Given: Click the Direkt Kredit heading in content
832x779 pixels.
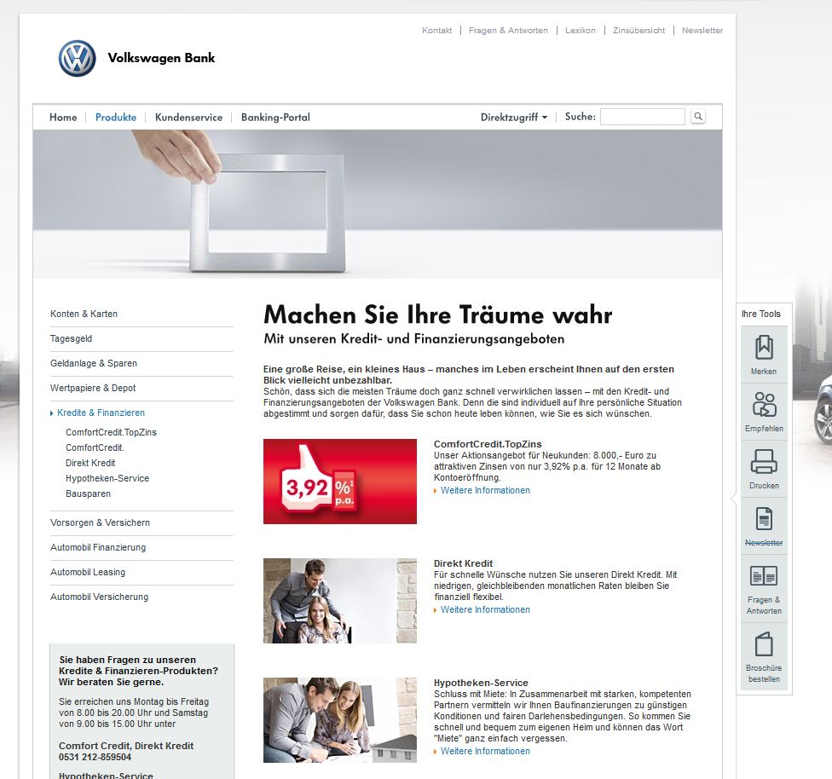Looking at the screenshot, I should 463,563.
